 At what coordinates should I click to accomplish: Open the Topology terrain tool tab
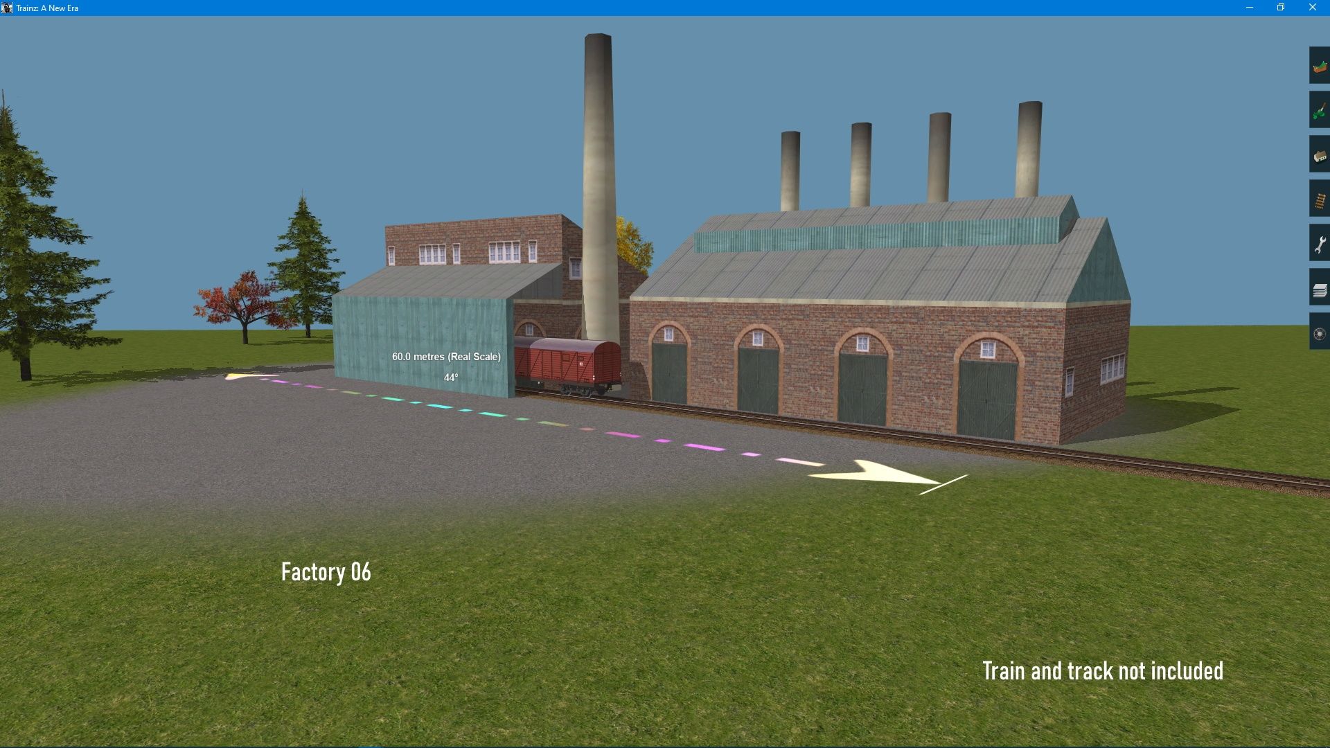pos(1320,66)
